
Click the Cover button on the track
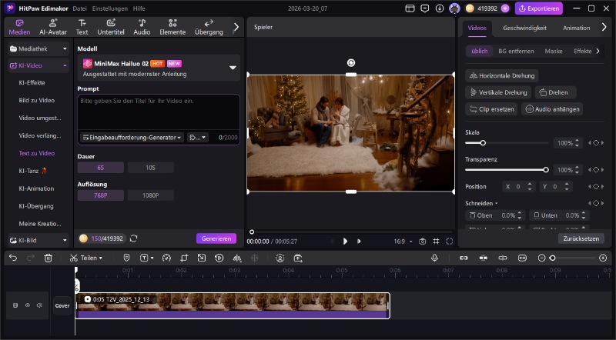pyautogui.click(x=62, y=305)
